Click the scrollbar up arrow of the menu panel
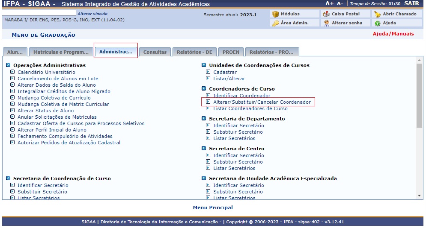 pos(419,60)
